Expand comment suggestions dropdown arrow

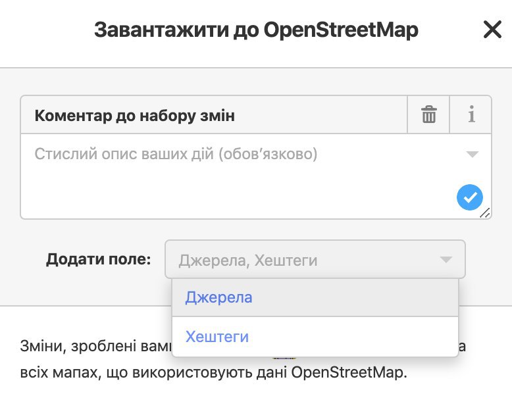[x=472, y=154]
